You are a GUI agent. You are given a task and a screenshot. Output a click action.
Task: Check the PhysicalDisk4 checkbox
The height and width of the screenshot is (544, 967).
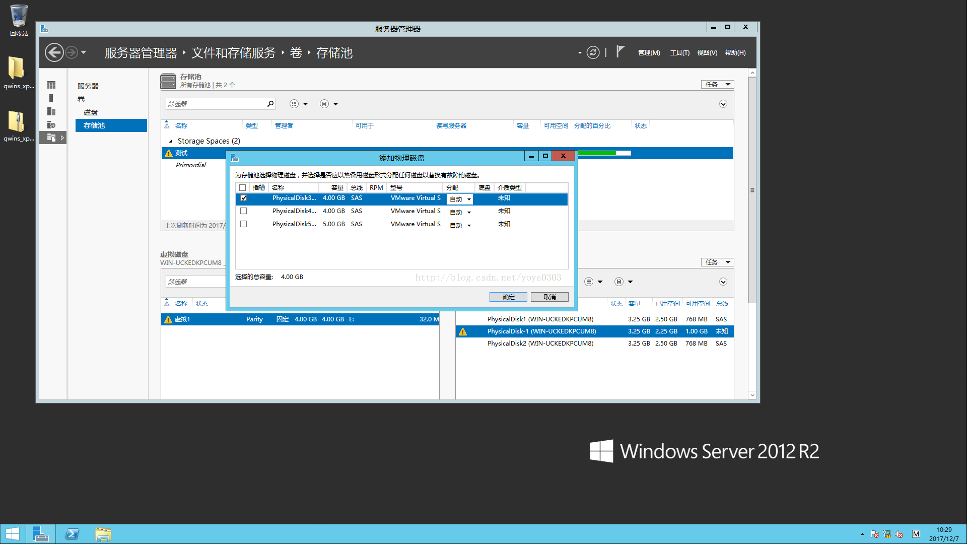pyautogui.click(x=244, y=211)
